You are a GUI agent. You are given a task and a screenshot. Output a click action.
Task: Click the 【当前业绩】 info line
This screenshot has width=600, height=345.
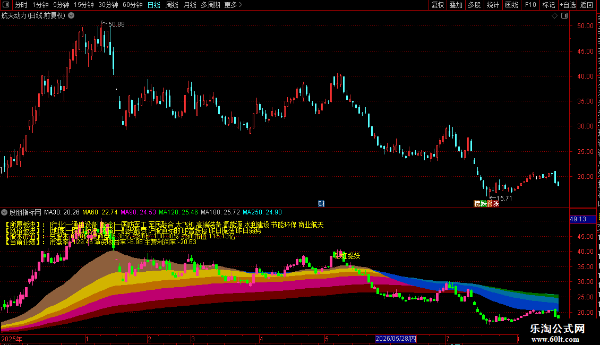(100, 242)
